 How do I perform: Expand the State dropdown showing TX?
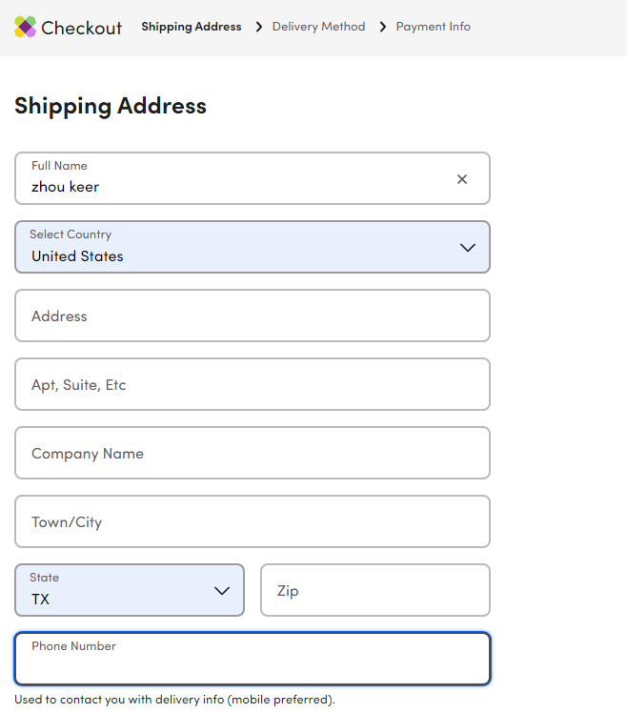pyautogui.click(x=114, y=591)
